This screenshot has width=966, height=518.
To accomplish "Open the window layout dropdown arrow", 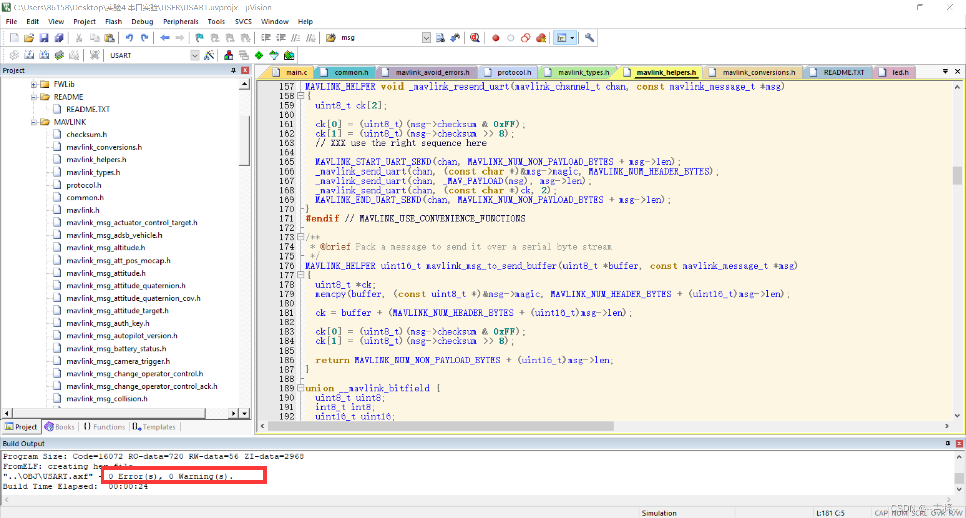I will point(572,38).
